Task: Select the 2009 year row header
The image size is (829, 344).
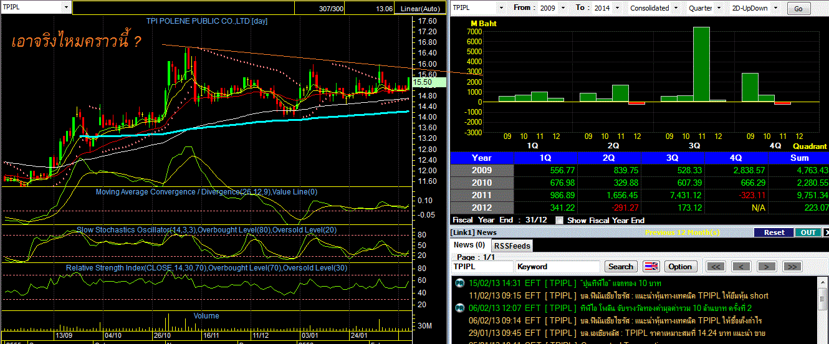Action: pyautogui.click(x=482, y=170)
